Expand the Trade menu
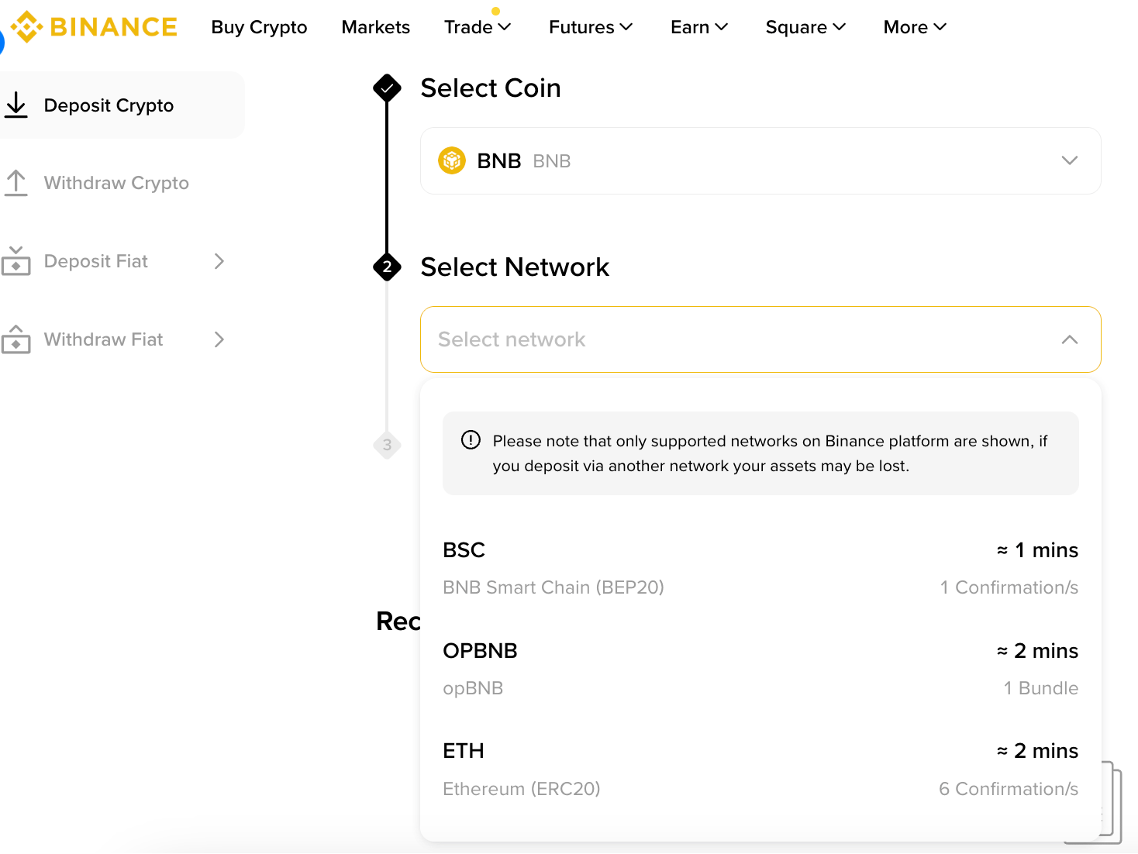Viewport: 1138px width, 854px height. [478, 27]
